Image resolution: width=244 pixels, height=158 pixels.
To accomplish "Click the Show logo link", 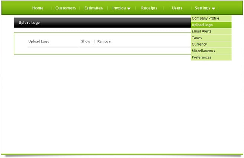I will coord(86,41).
